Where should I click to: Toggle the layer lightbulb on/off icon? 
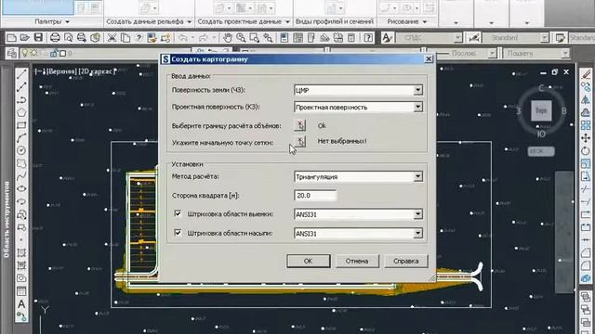point(25,54)
